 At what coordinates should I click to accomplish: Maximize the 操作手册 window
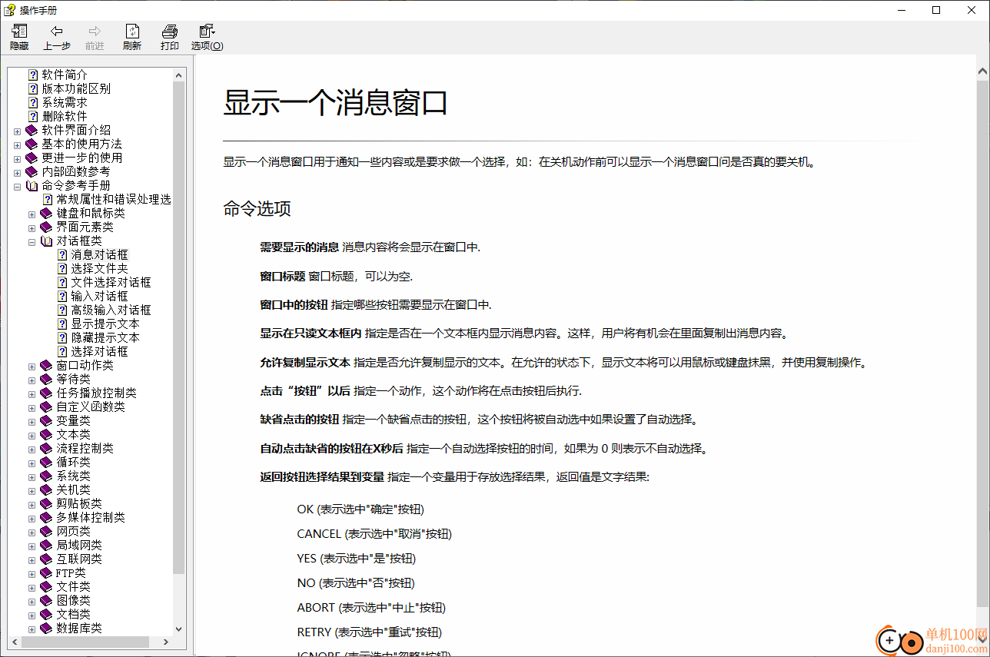[936, 10]
